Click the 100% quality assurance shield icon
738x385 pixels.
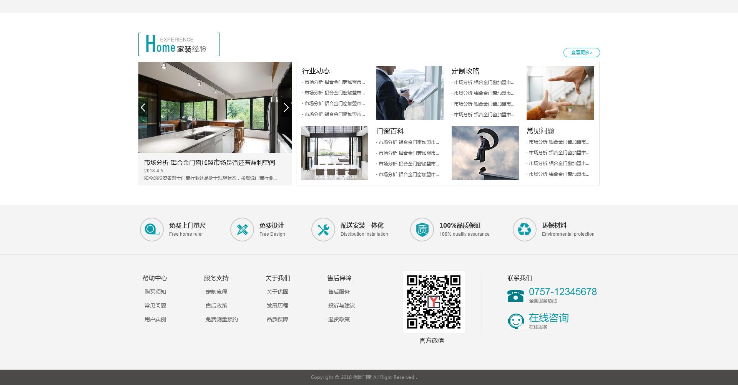pyautogui.click(x=422, y=230)
